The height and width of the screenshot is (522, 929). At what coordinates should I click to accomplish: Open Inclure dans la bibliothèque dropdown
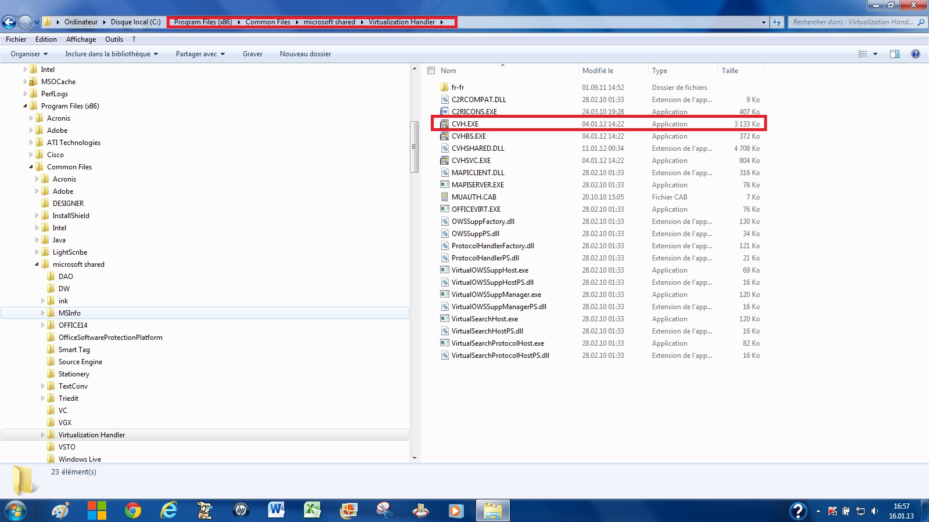pyautogui.click(x=111, y=54)
